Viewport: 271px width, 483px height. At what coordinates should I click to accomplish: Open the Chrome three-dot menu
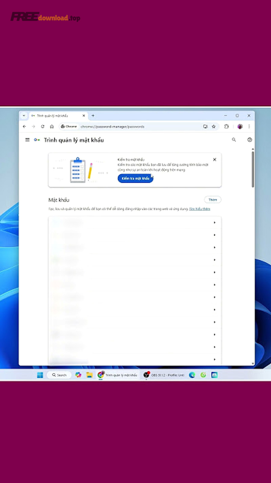(x=249, y=127)
